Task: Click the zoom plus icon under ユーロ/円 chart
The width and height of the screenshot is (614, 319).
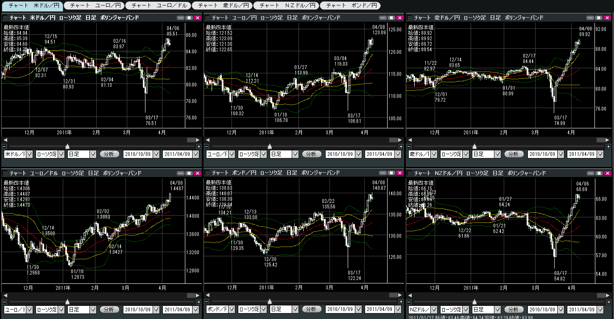Action: (x=401, y=147)
